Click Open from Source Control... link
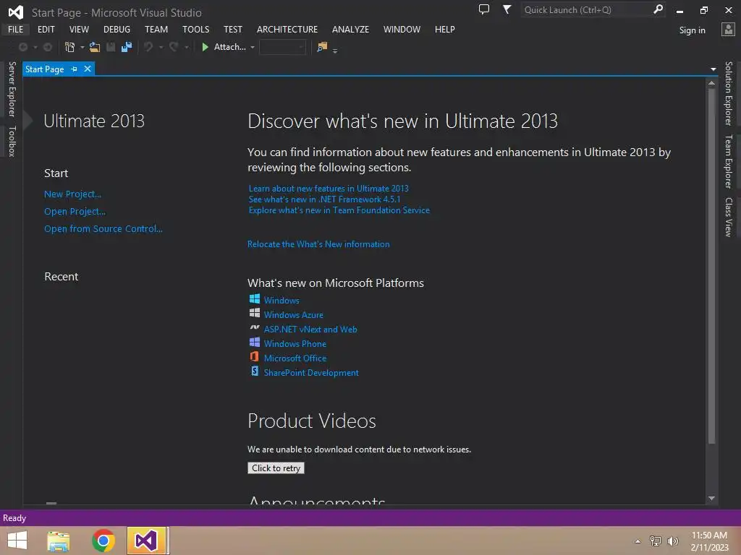The image size is (741, 555). 103,229
